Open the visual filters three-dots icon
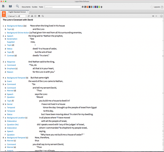This screenshot has width=164, height=152. [32, 16]
